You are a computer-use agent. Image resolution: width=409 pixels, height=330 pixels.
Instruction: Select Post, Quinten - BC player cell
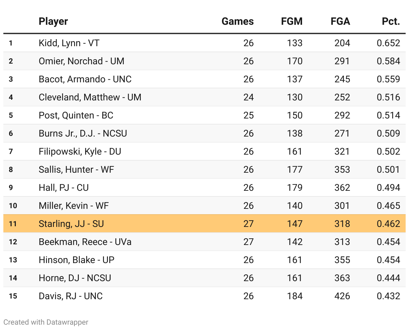pos(76,115)
